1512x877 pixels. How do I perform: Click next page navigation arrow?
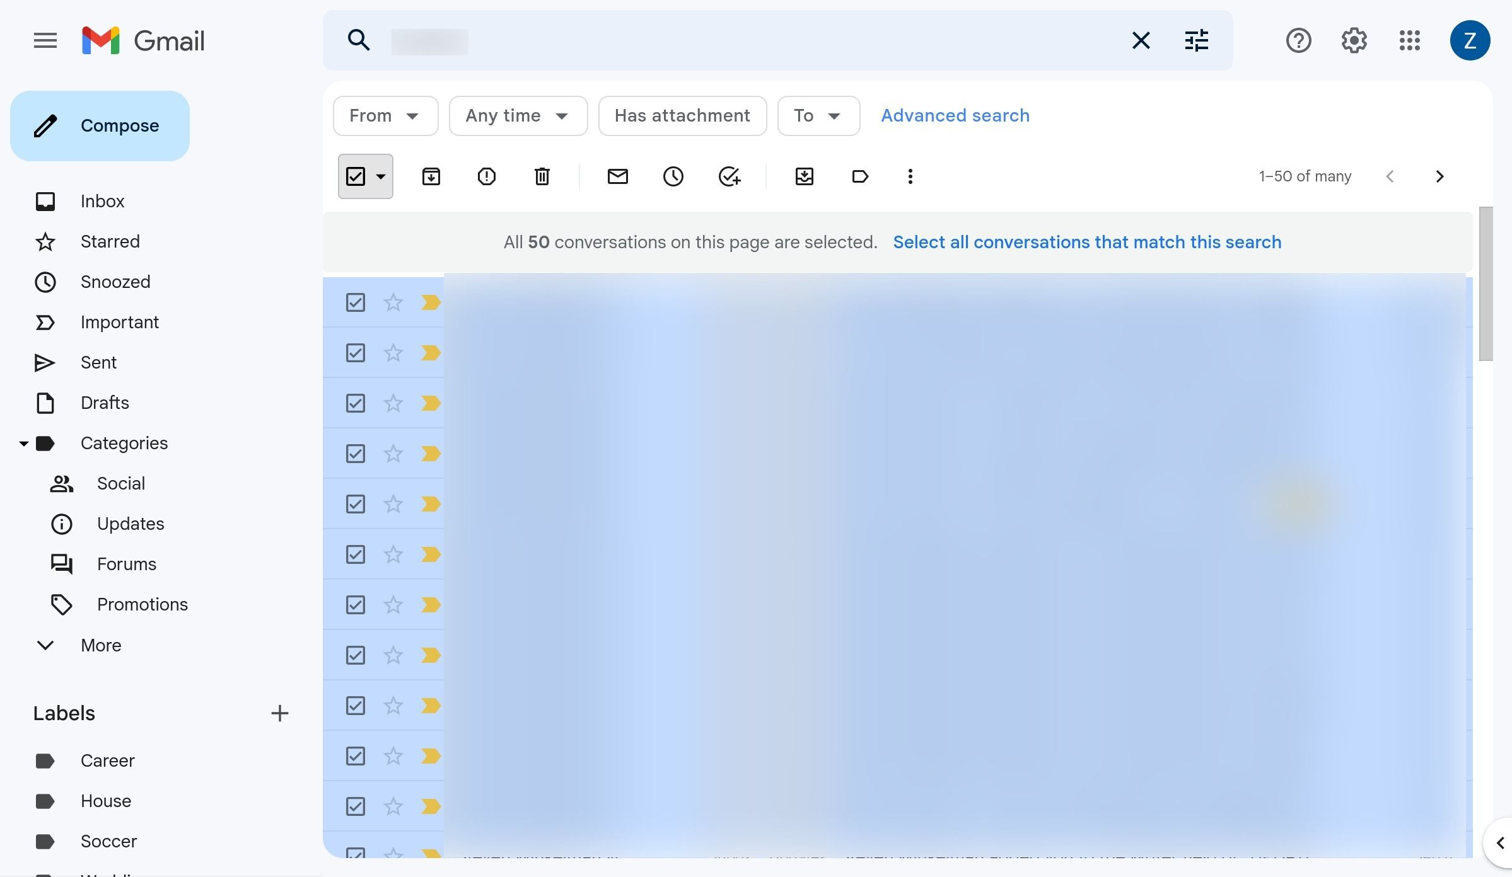[x=1440, y=175]
